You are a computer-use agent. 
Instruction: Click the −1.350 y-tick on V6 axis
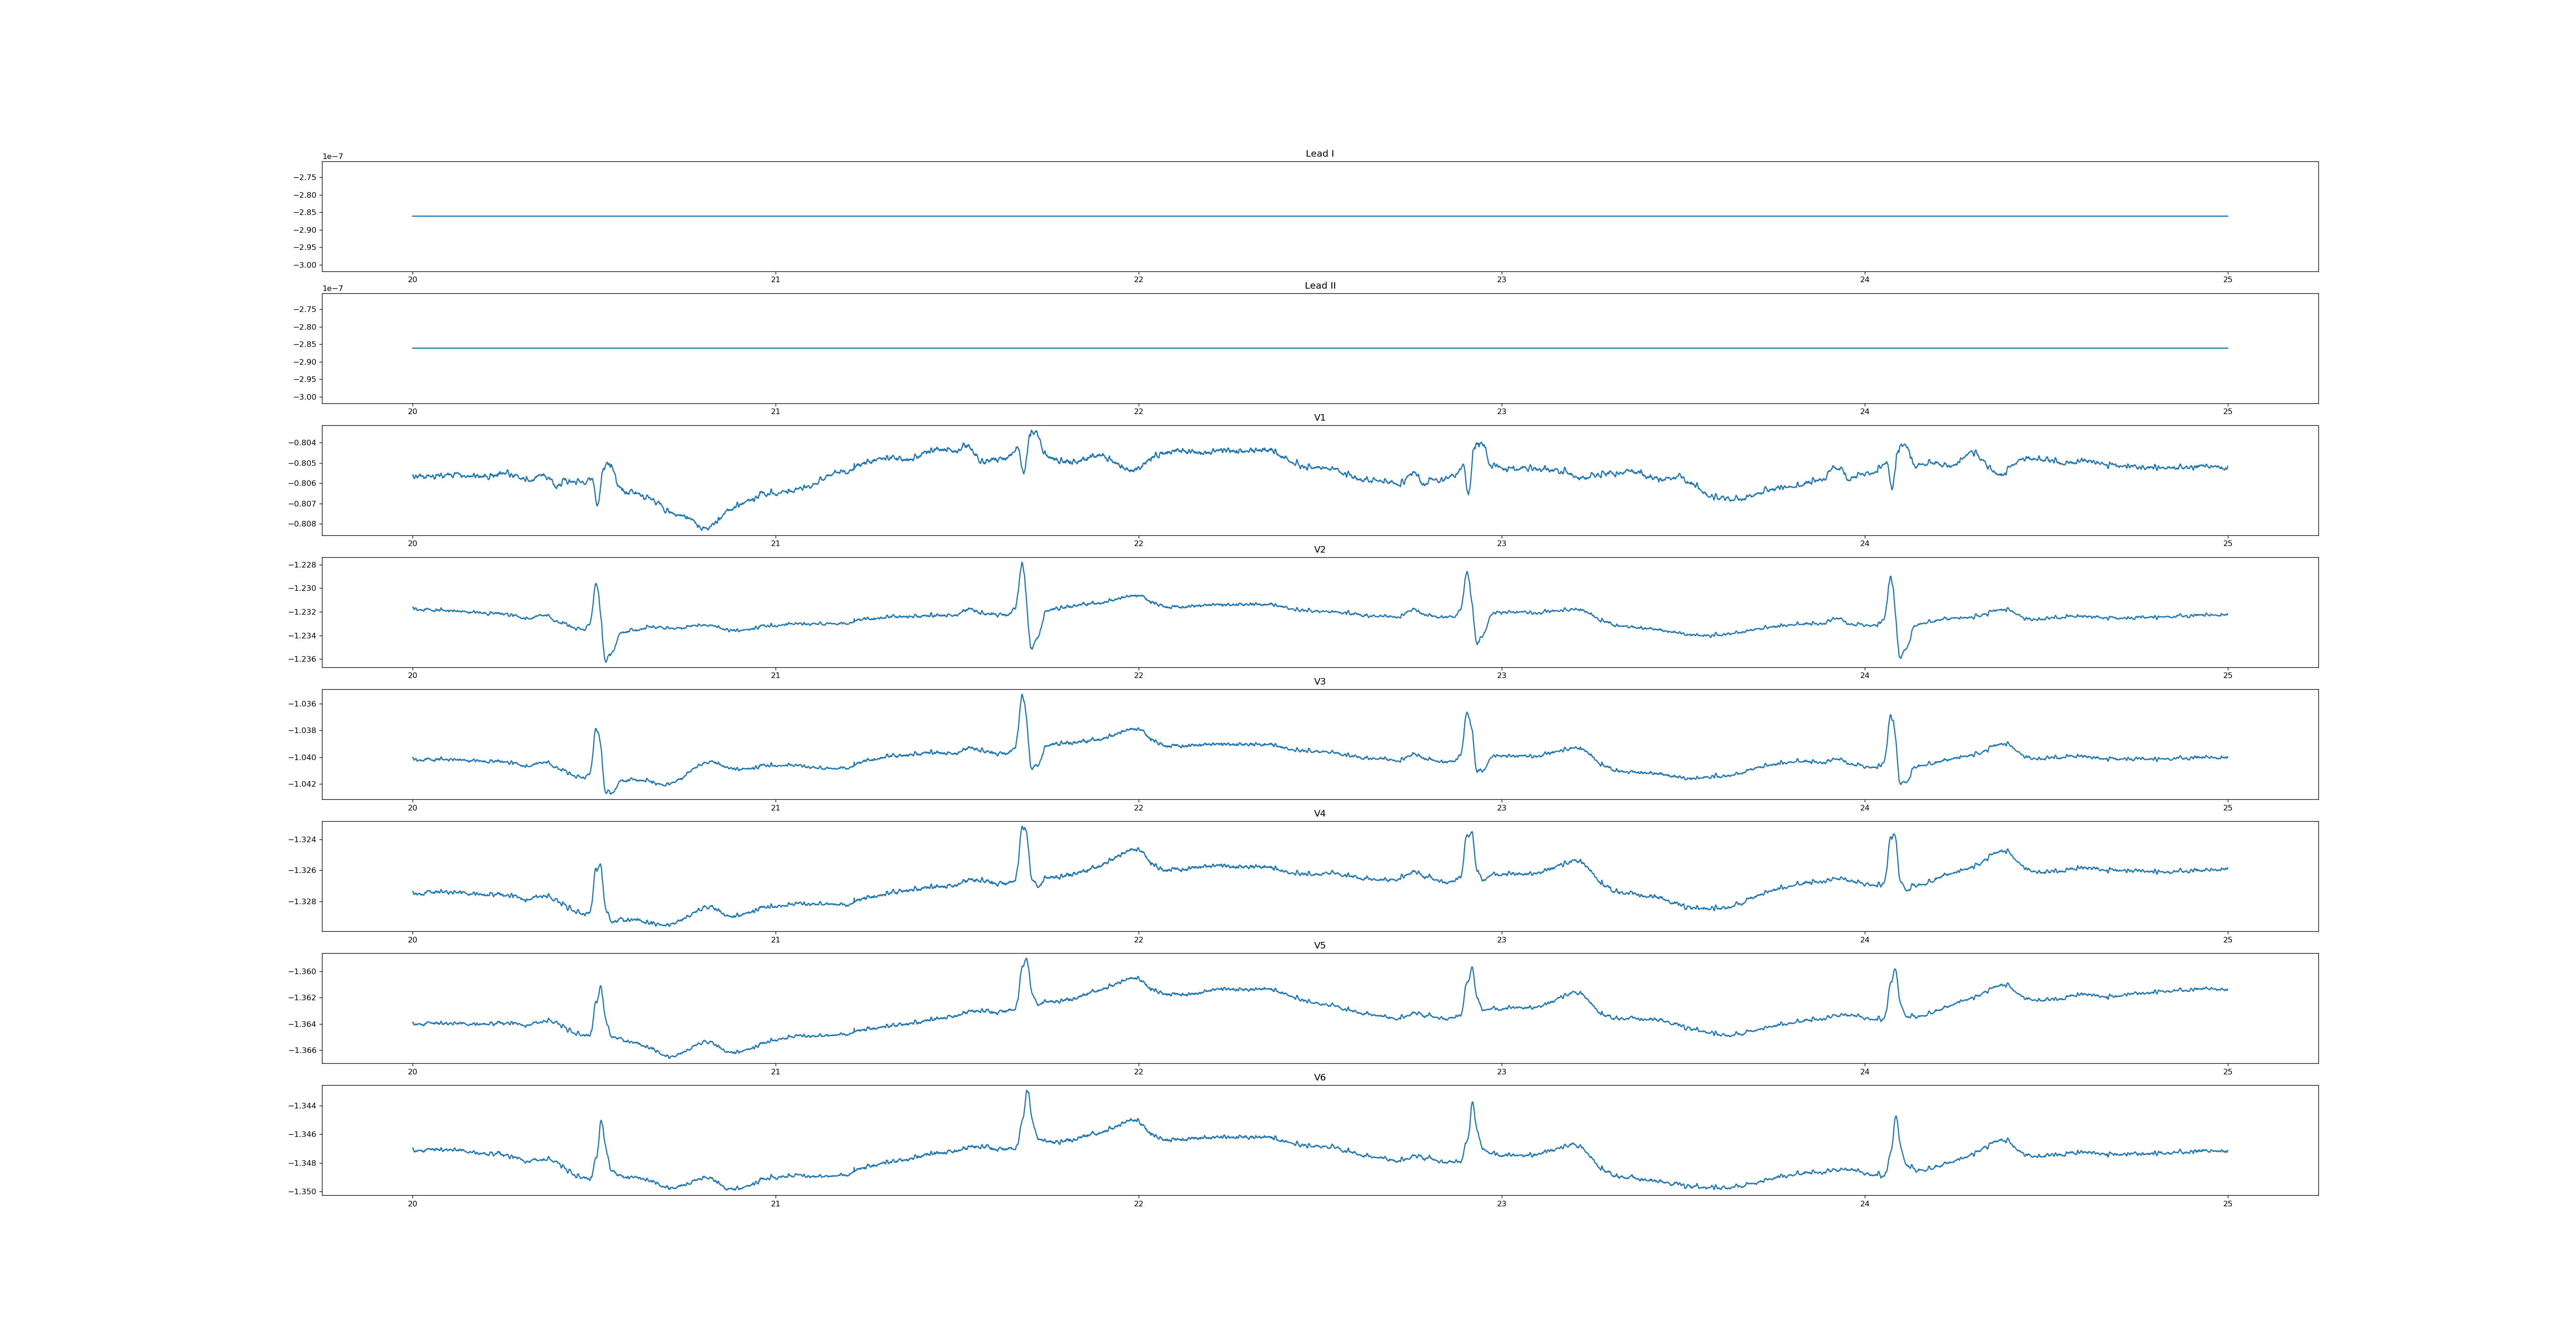pos(303,1191)
